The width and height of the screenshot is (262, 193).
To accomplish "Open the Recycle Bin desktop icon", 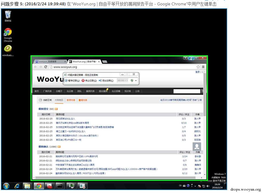I will click(8, 16).
